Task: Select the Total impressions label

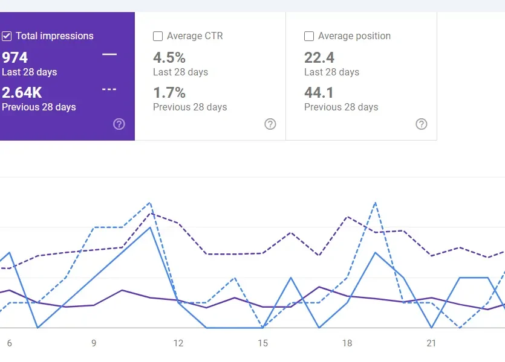Action: 55,36
